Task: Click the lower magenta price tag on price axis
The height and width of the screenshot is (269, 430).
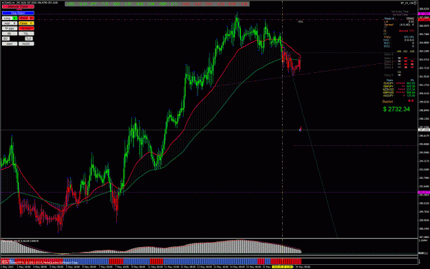Action: [424, 192]
